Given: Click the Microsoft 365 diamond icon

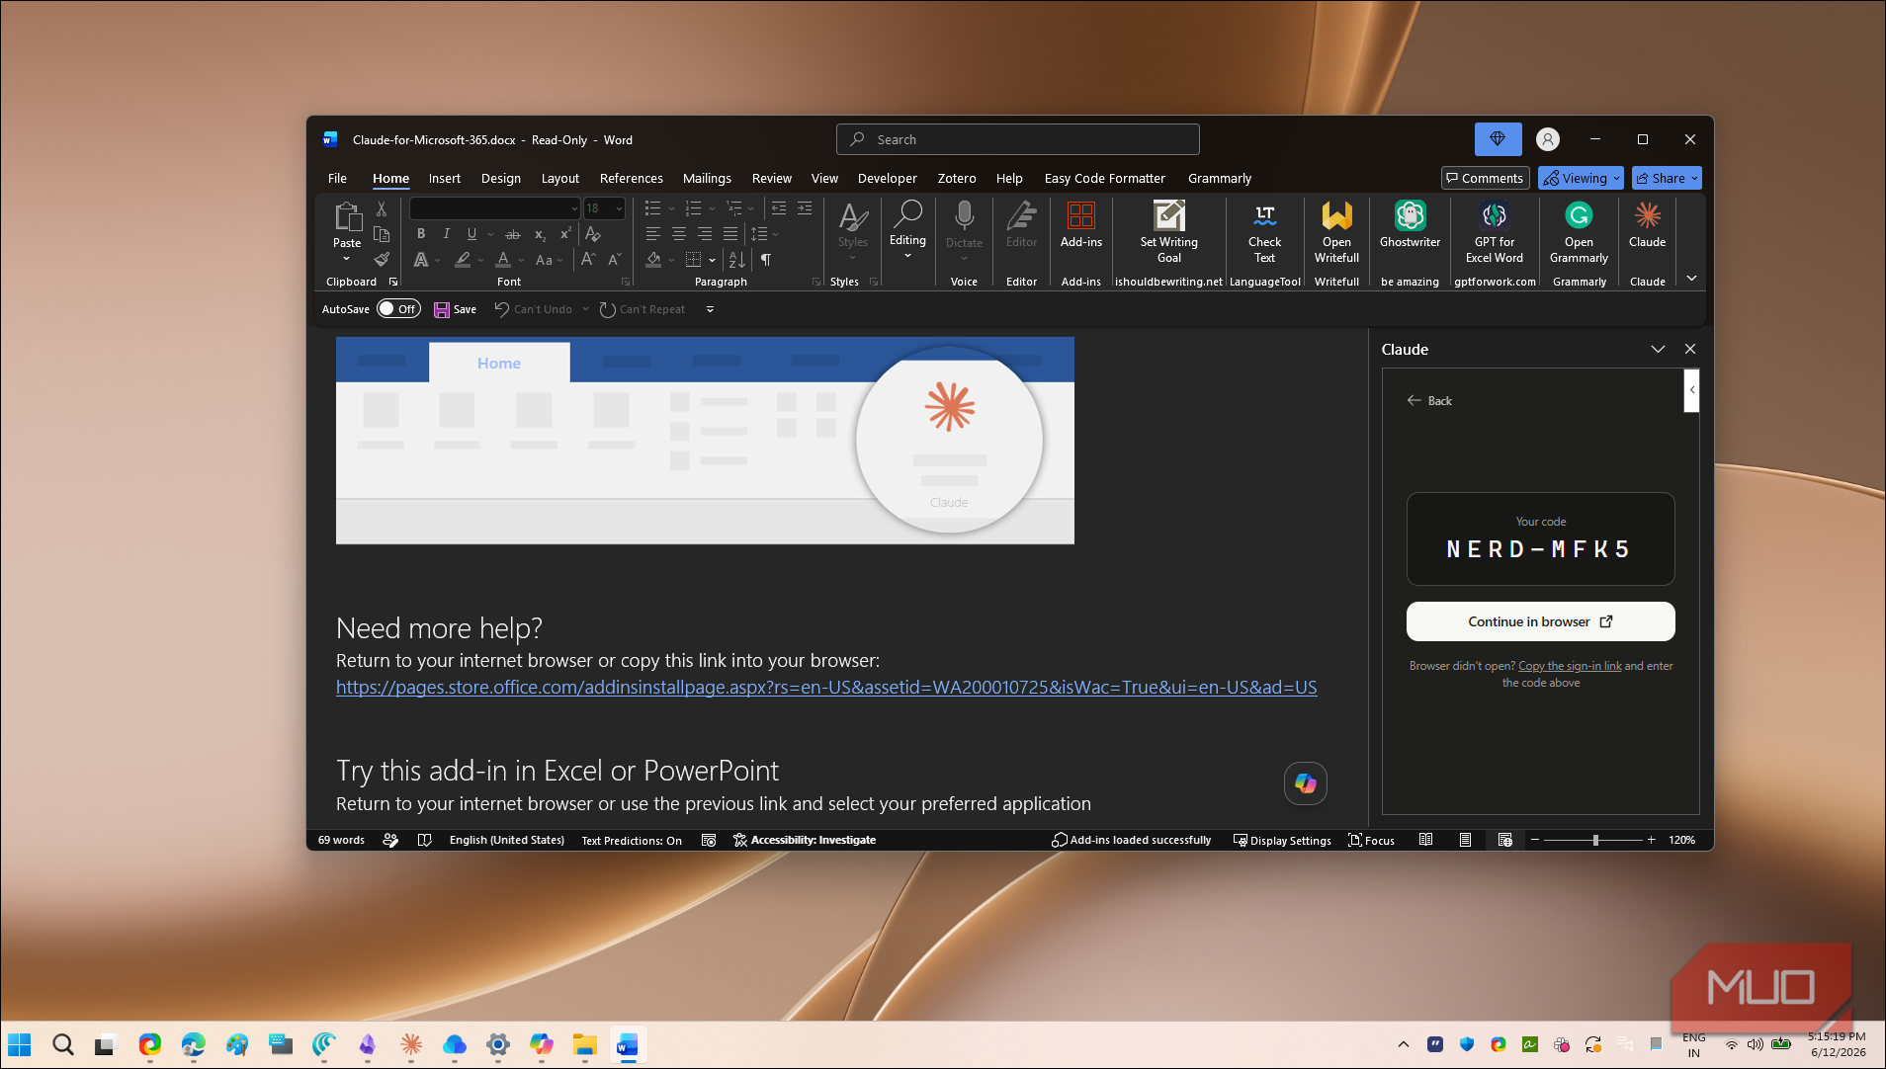Looking at the screenshot, I should 1498,139.
